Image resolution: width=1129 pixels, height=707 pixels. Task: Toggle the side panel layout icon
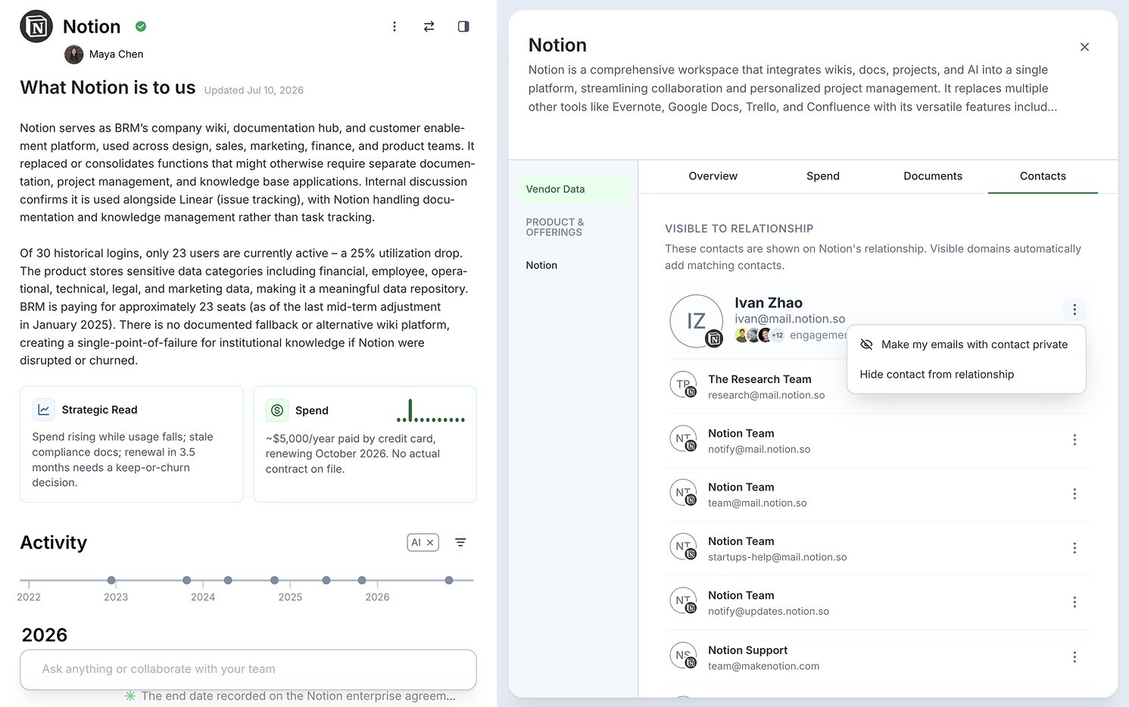point(463,26)
